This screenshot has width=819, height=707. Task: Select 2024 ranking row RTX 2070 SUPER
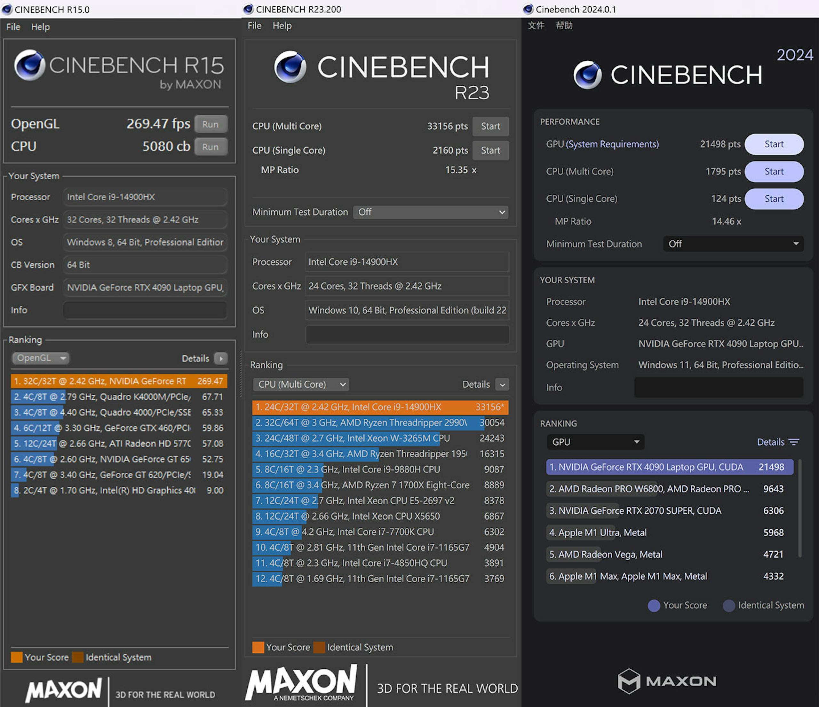670,511
